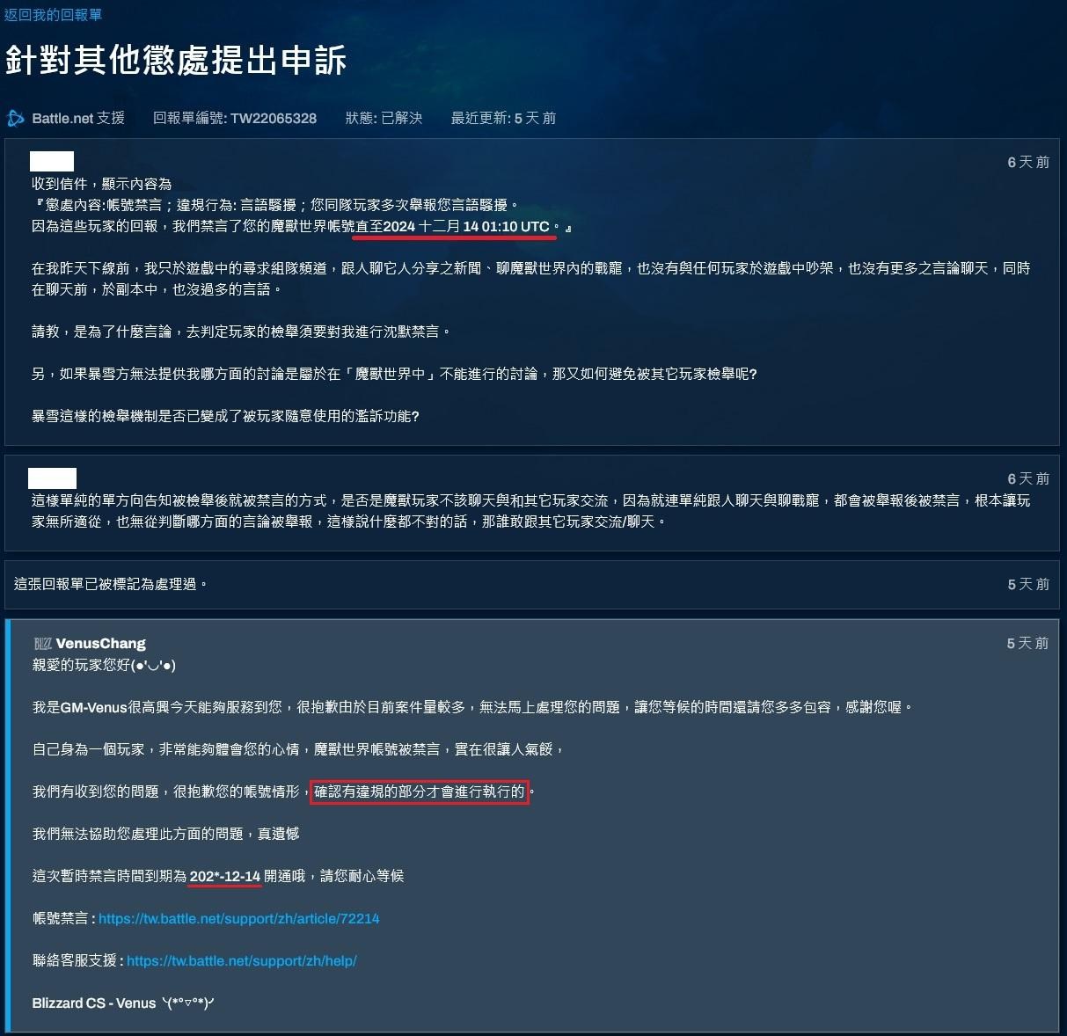Open the 返回我的回報單 link
Image resolution: width=1067 pixels, height=1036 pixels.
53,15
